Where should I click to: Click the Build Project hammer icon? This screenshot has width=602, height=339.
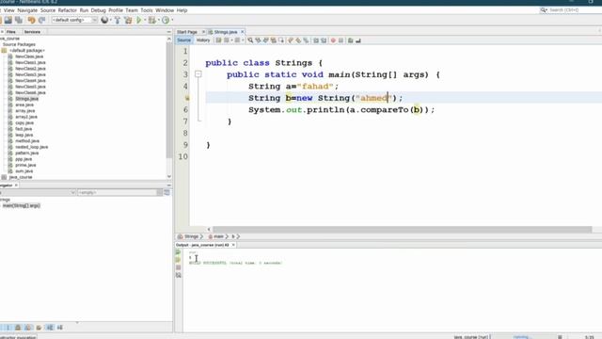coord(118,20)
